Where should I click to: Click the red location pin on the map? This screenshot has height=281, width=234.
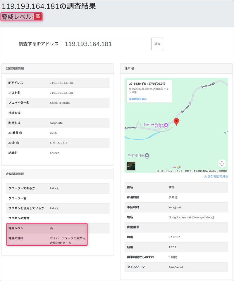pos(176,122)
